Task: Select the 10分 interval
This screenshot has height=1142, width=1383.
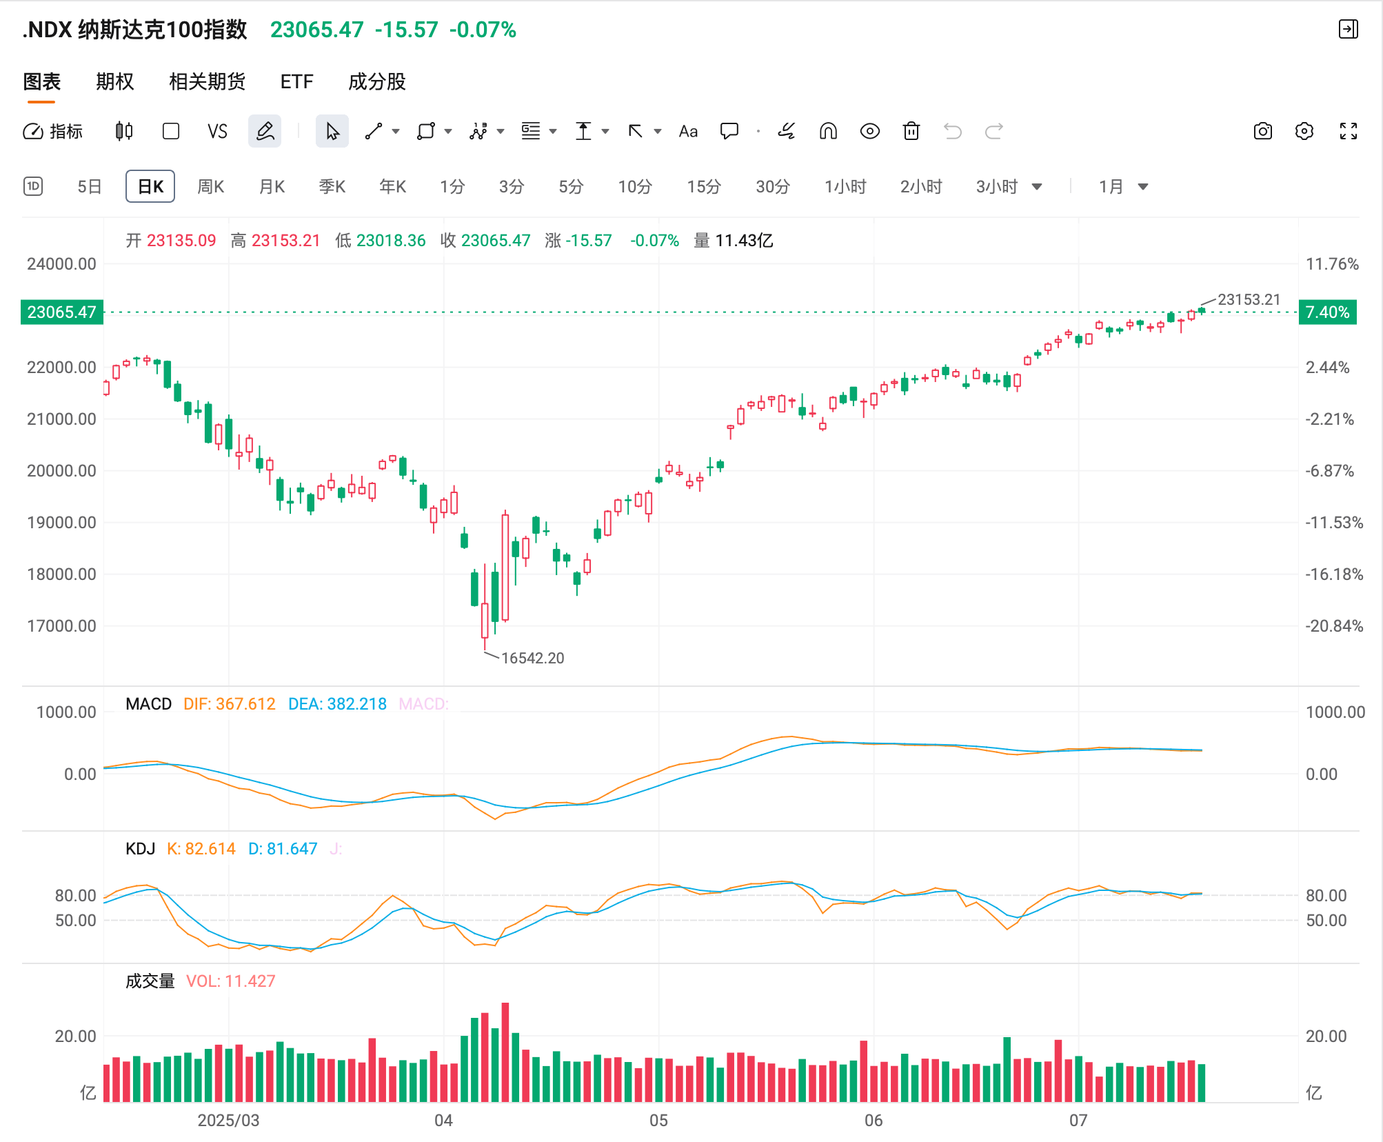Action: 635,186
